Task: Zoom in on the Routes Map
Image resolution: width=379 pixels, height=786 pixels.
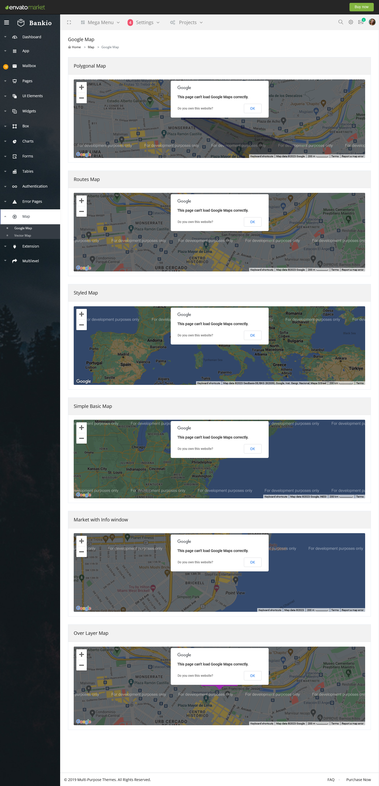Action: [x=81, y=201]
